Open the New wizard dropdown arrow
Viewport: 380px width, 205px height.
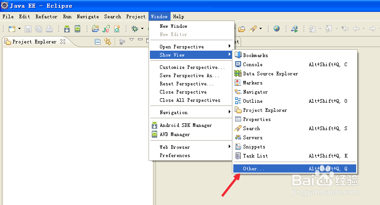[x=19, y=29]
